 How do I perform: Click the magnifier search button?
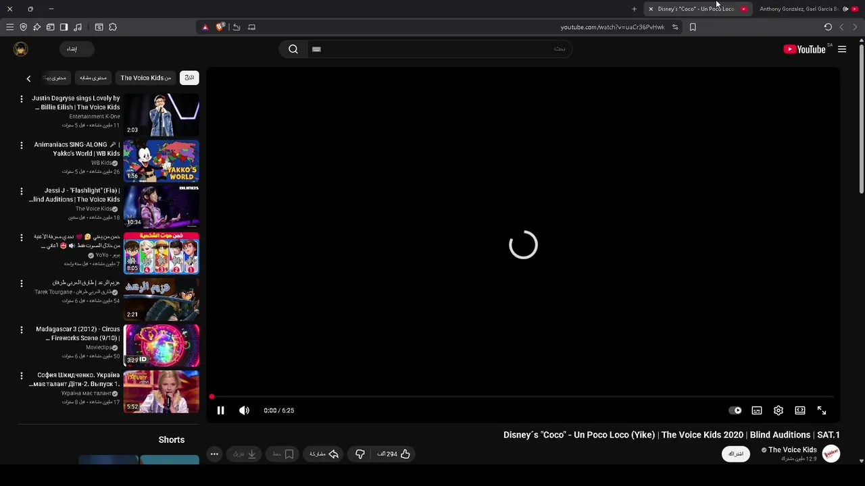pos(293,49)
